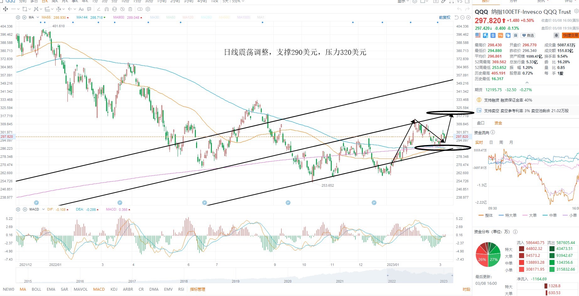This screenshot has height=296, width=579.
Task: Click 快捷交易 quick trade button
Action: 570,35
